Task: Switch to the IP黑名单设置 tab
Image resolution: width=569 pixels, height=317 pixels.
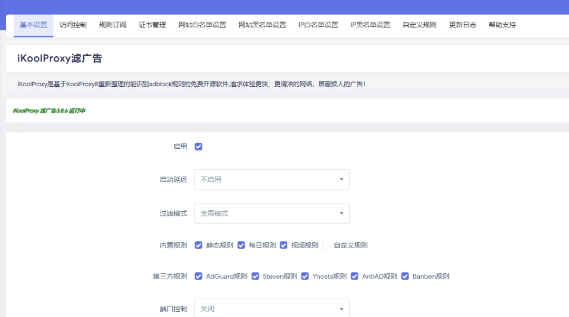Action: coord(369,24)
